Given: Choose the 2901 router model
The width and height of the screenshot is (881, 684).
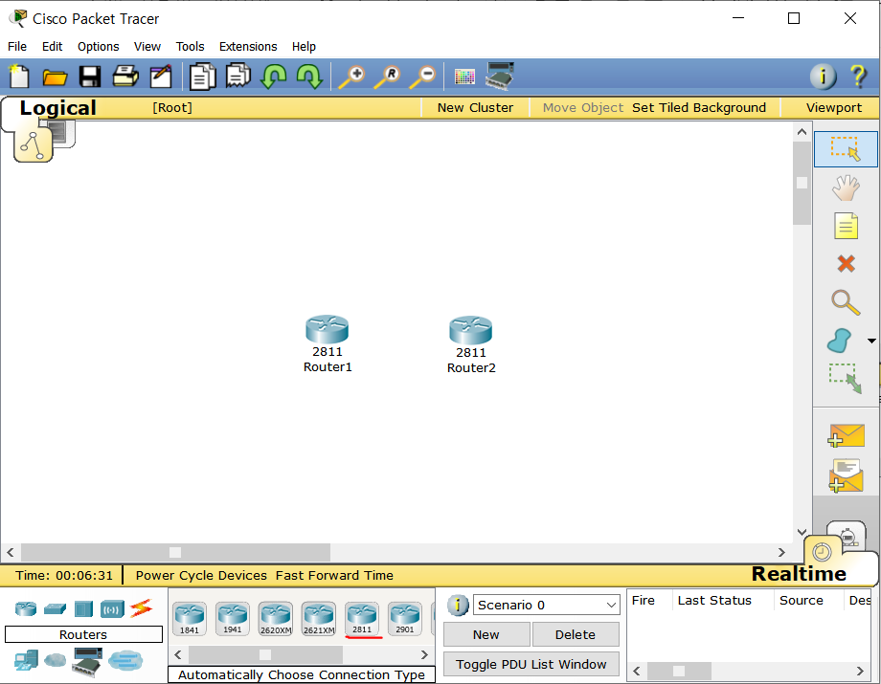Looking at the screenshot, I should click(x=404, y=618).
